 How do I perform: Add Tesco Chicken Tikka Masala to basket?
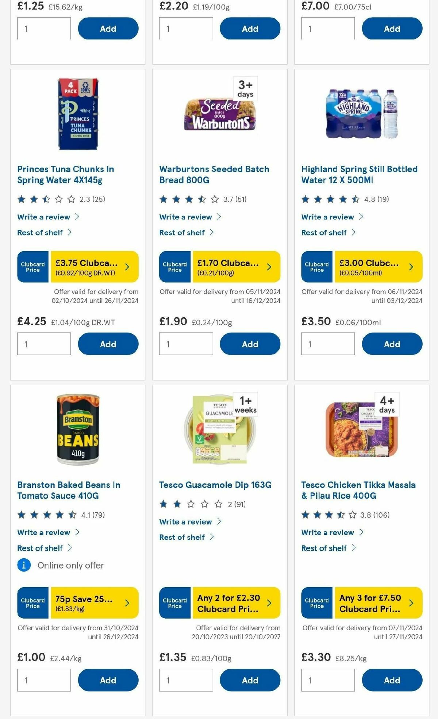coord(391,680)
